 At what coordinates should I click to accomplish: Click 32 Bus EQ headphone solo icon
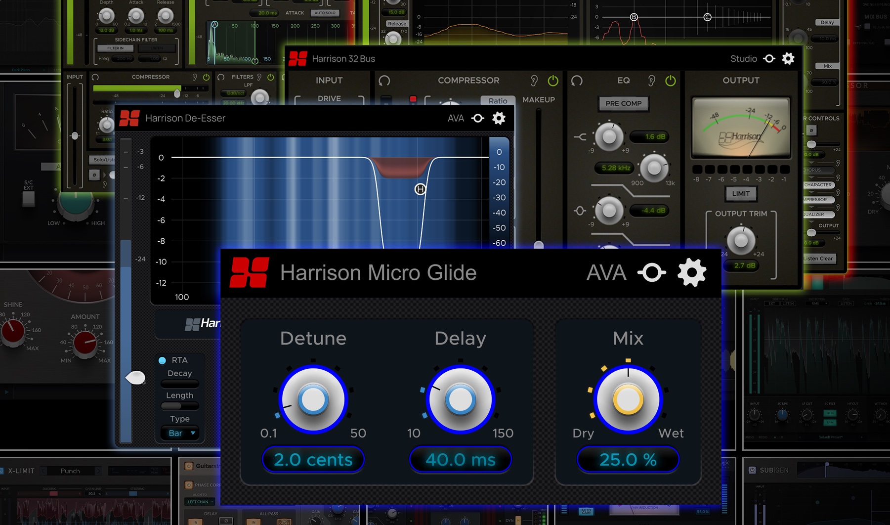(577, 80)
